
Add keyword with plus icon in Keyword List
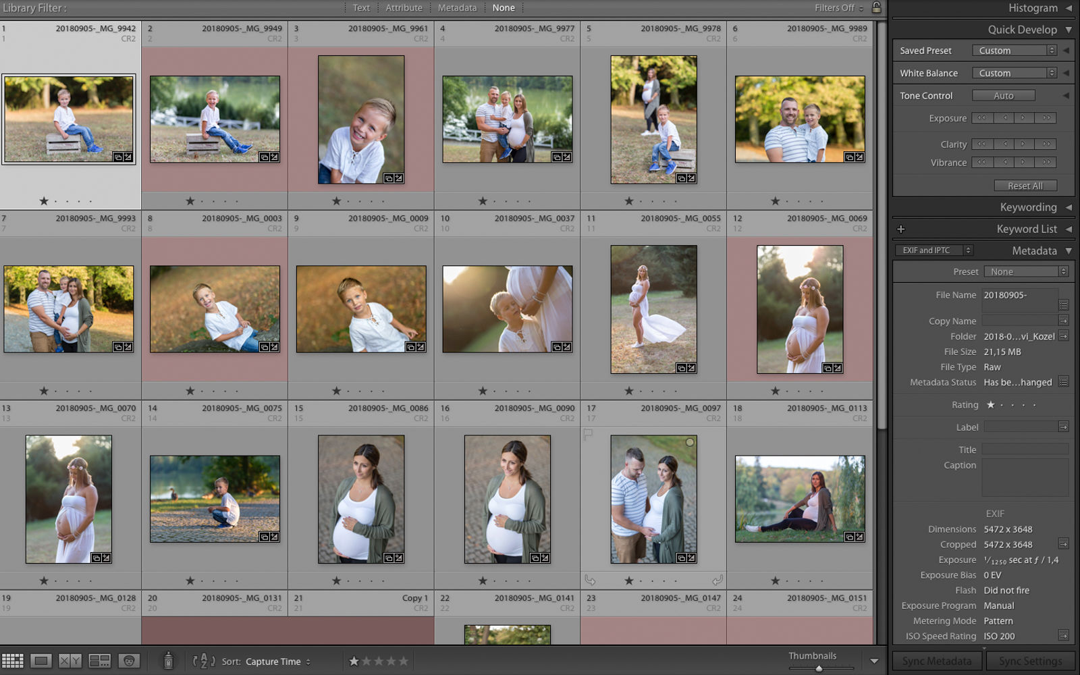point(900,229)
